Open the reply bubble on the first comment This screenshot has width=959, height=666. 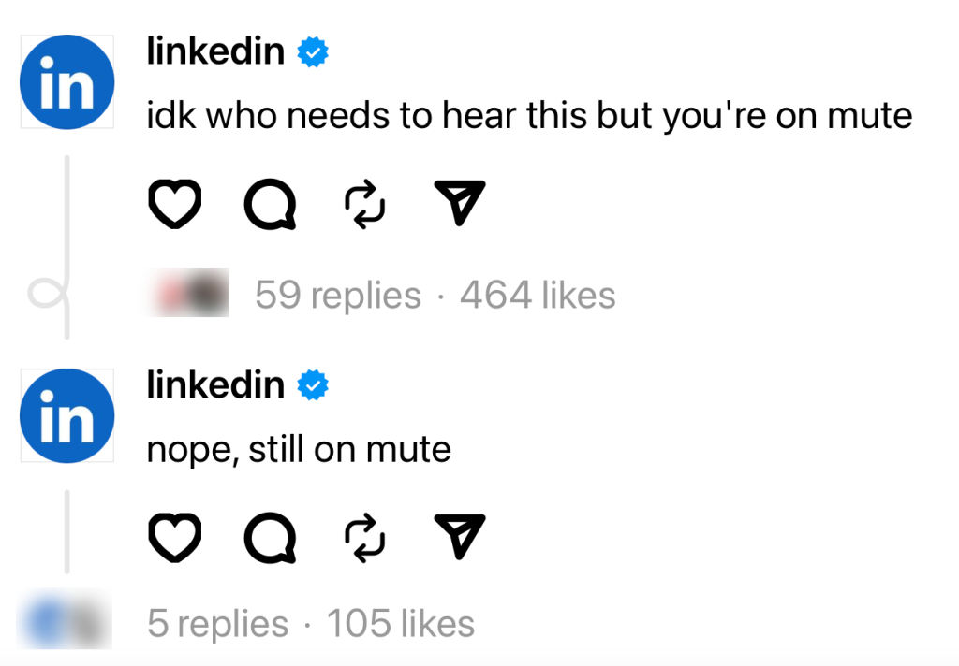[270, 202]
